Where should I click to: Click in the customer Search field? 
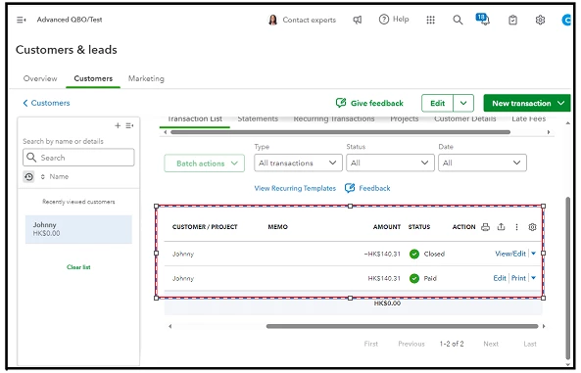(78, 158)
